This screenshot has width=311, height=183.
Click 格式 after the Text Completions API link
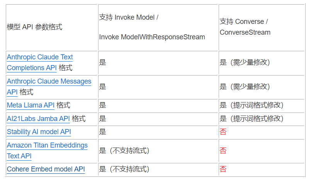[x=65, y=68]
